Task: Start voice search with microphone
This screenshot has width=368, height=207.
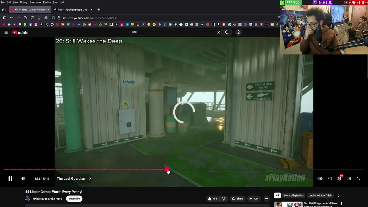Action: tap(238, 32)
